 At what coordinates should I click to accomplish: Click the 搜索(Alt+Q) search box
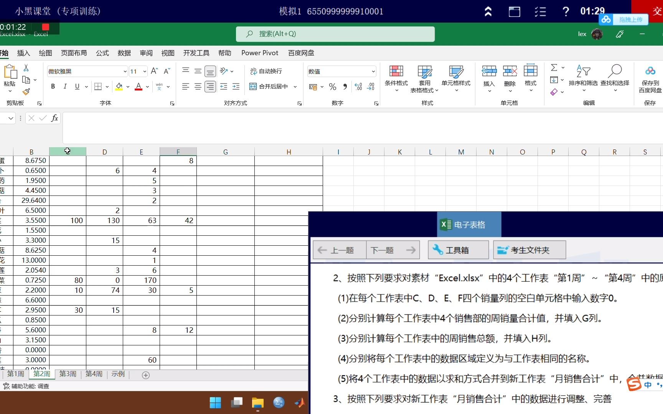click(x=335, y=34)
